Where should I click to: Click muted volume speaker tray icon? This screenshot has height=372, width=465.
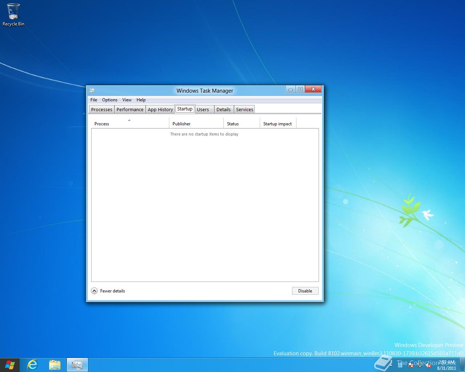(428, 365)
